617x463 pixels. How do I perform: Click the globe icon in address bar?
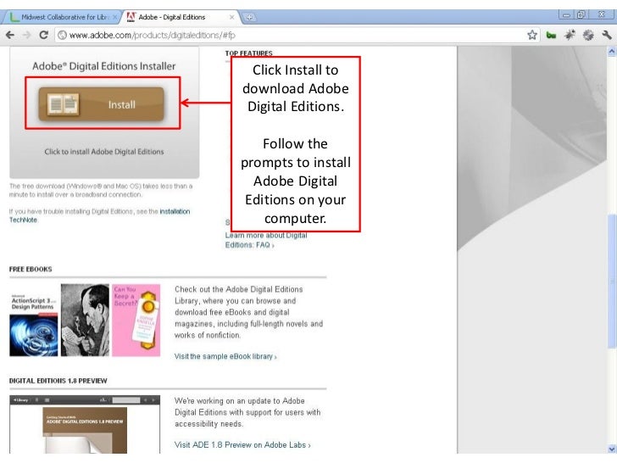[62, 35]
